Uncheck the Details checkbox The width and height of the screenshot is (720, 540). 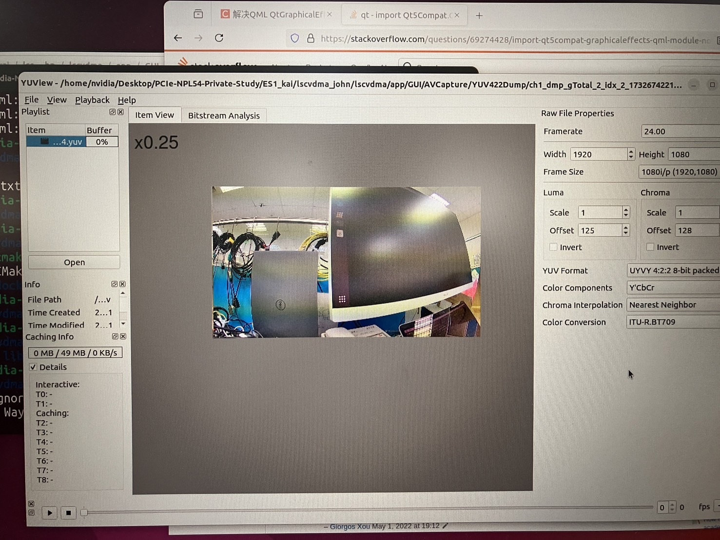click(33, 367)
